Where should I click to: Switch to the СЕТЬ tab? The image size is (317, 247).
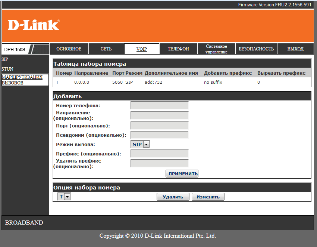pos(106,49)
